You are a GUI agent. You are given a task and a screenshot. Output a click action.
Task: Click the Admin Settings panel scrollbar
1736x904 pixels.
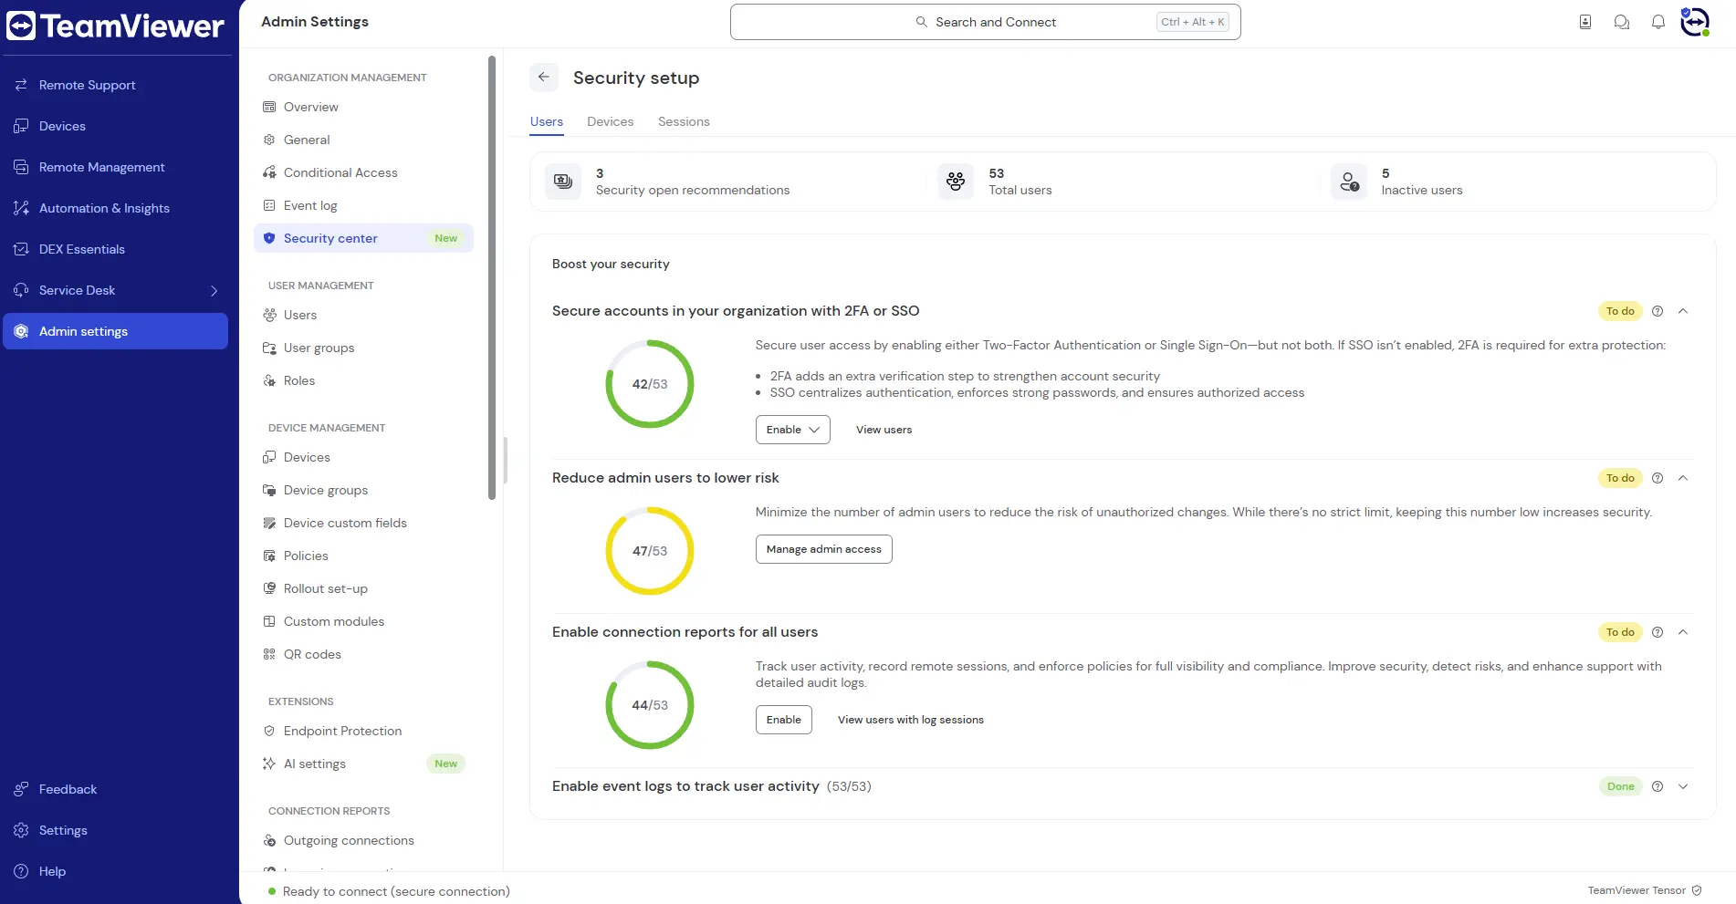tap(492, 278)
